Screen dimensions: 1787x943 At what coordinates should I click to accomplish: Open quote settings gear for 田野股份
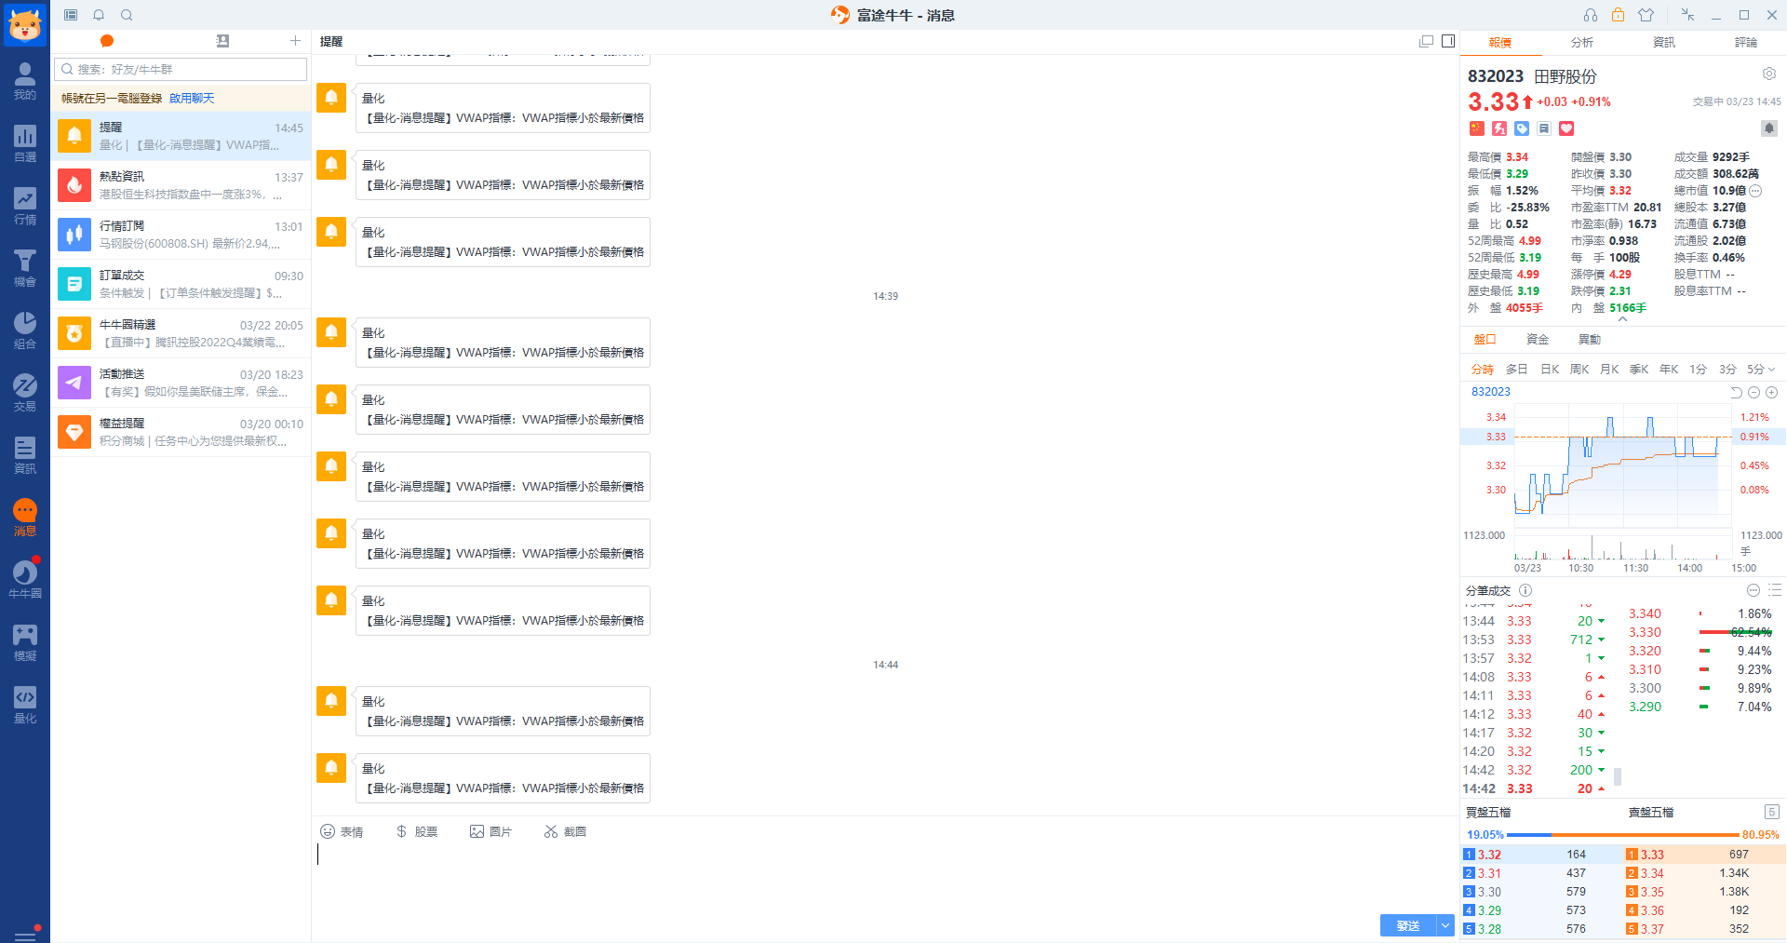click(x=1768, y=74)
